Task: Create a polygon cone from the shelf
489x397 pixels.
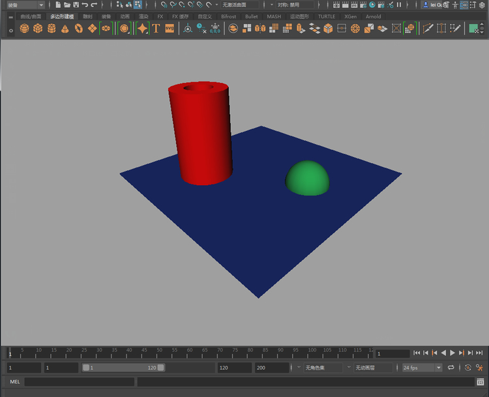Action: (65, 29)
